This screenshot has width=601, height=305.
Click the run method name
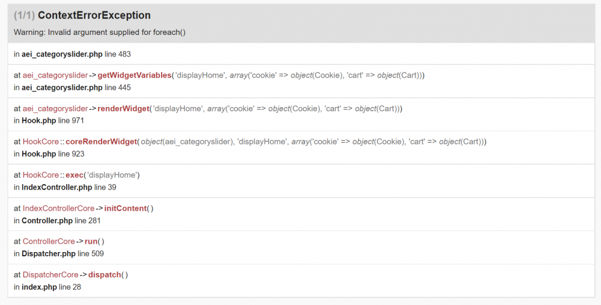click(91, 241)
